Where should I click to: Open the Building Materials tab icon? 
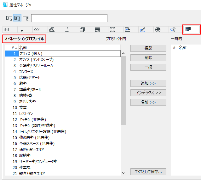(x=82, y=30)
